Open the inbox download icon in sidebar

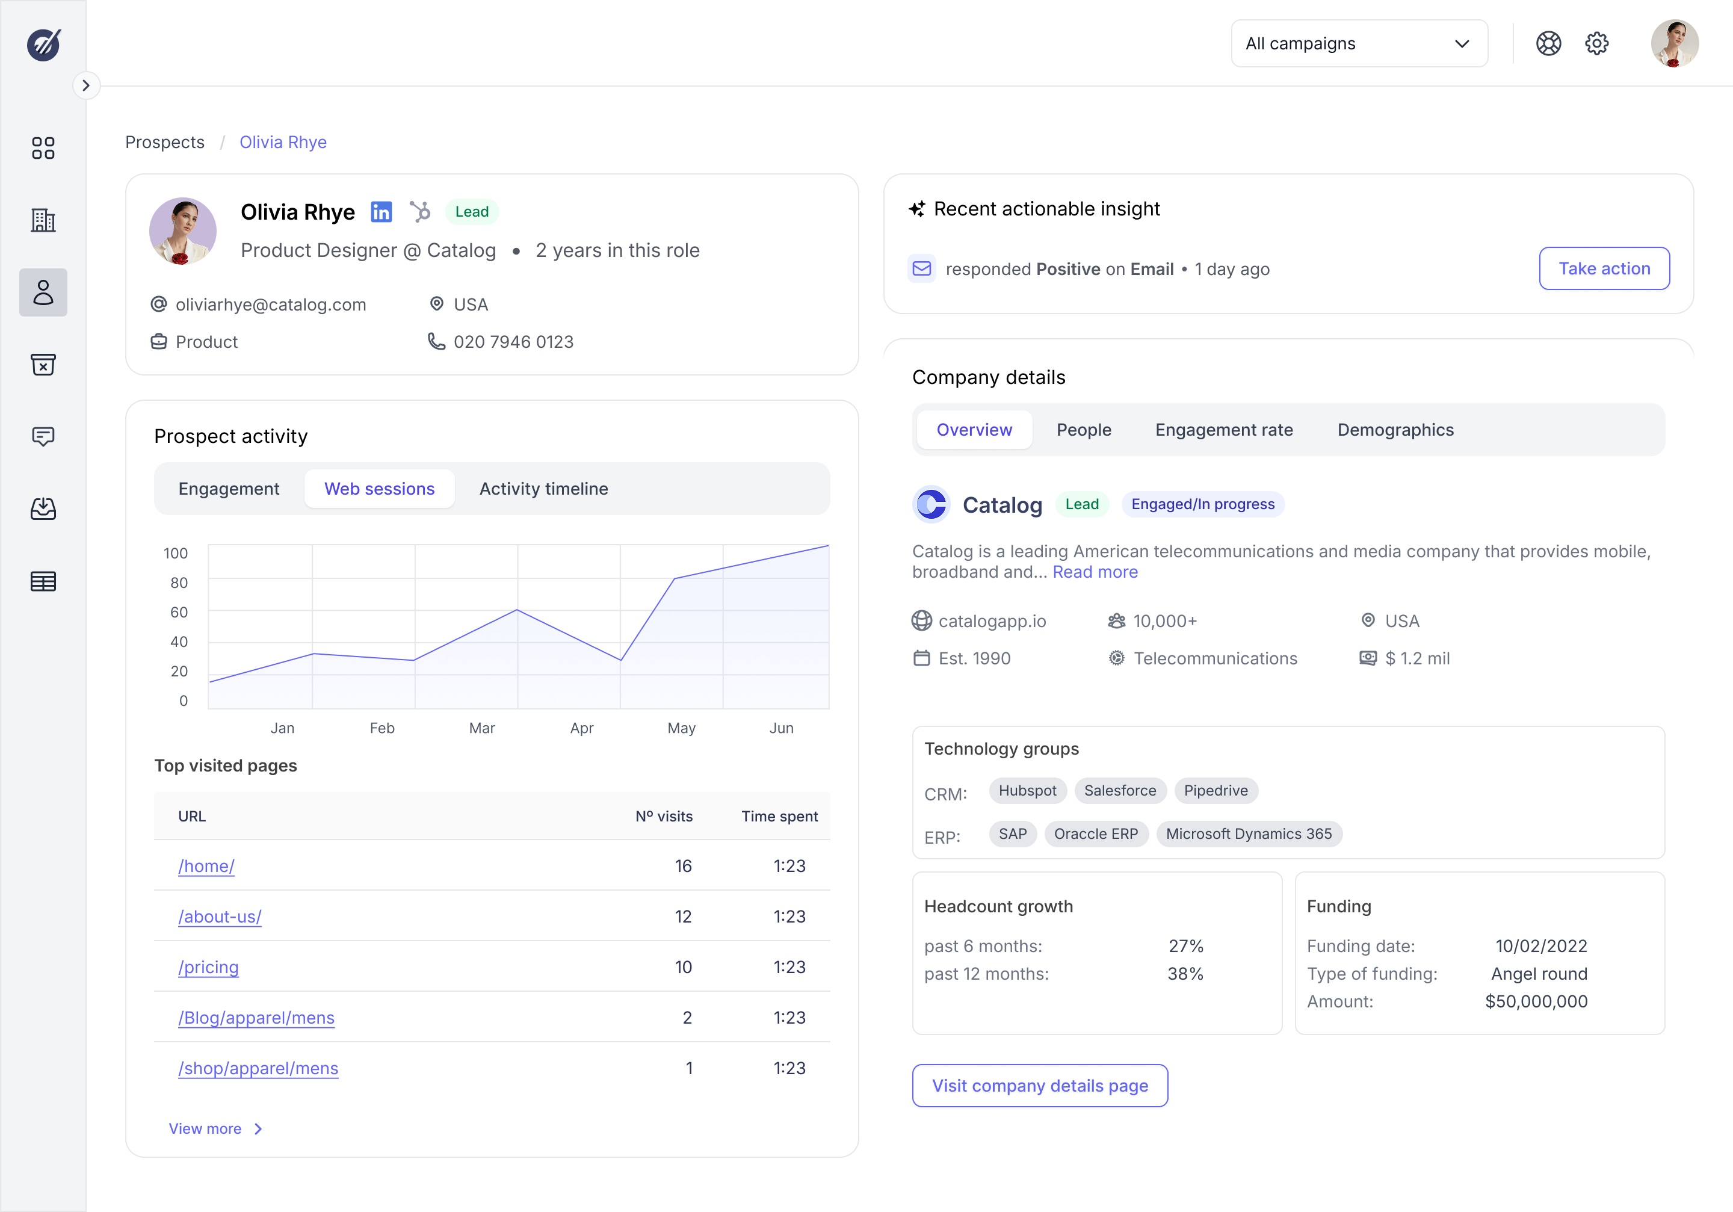pos(43,509)
